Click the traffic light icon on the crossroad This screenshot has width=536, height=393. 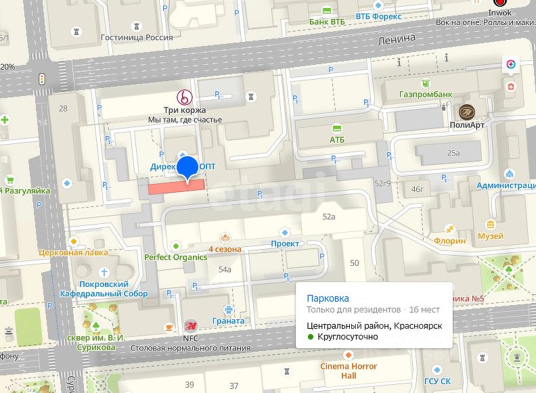pyautogui.click(x=42, y=79)
